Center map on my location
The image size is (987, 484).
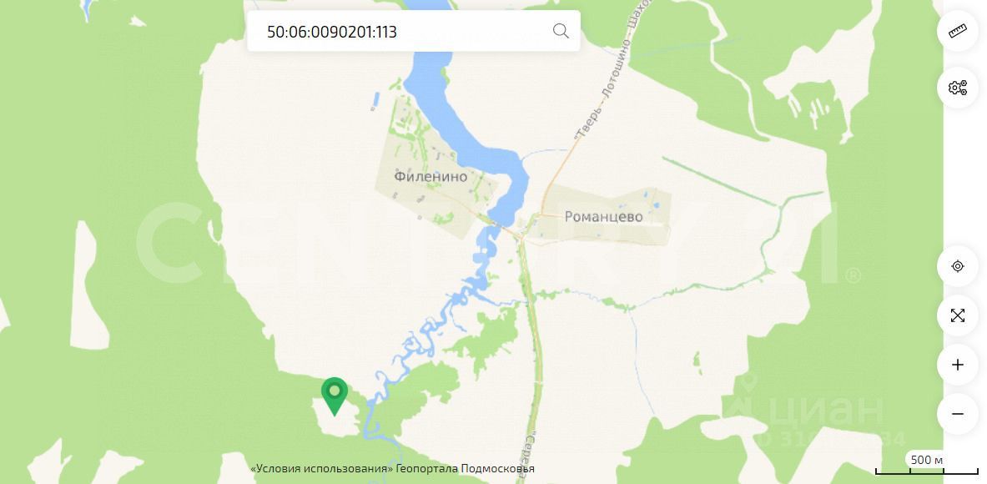point(958,266)
